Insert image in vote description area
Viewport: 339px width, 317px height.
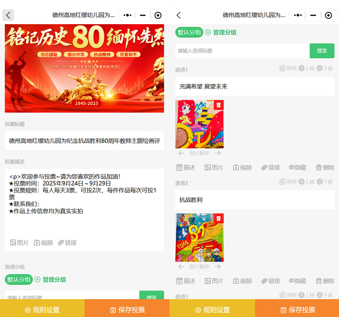19,243
